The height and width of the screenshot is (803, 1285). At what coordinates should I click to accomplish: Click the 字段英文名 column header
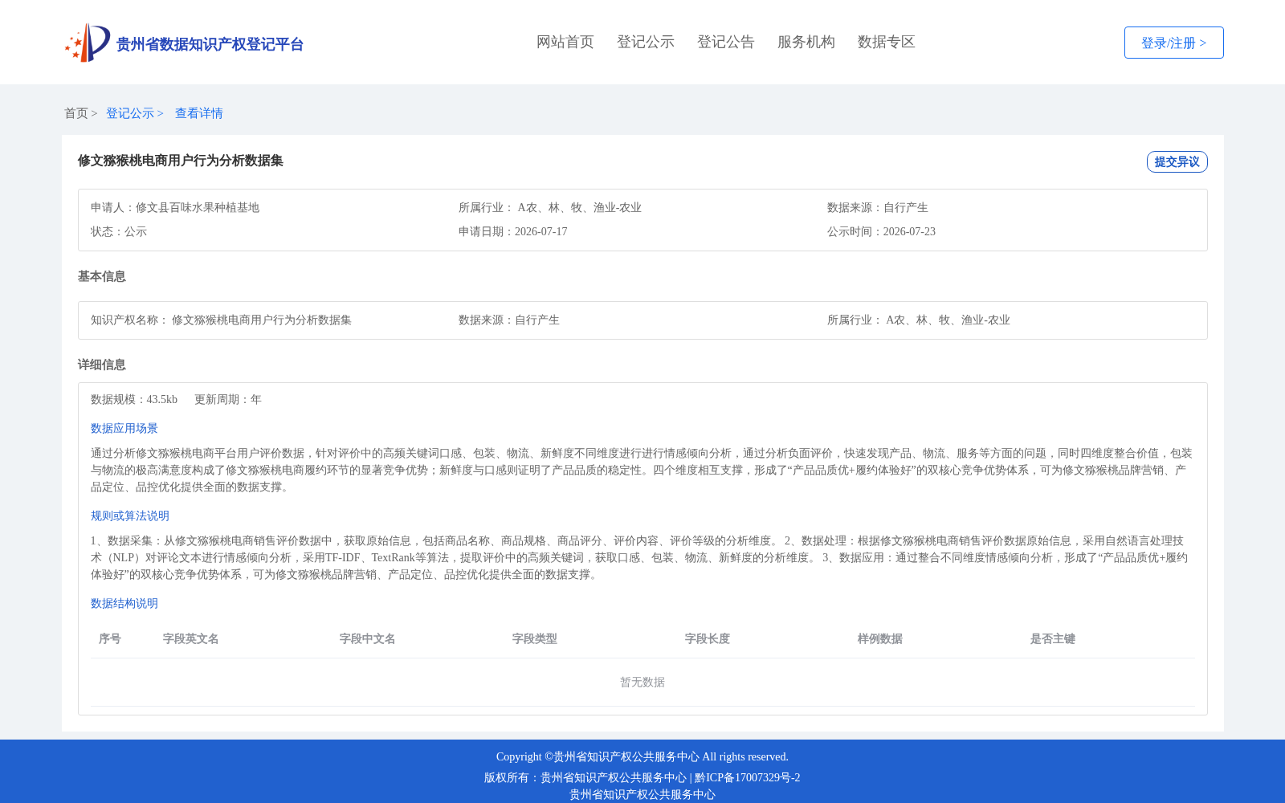click(x=191, y=638)
